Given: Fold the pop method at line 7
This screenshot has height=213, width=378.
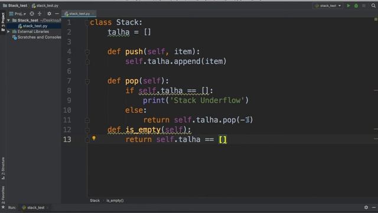Looking at the screenshot, I should [x=87, y=81].
